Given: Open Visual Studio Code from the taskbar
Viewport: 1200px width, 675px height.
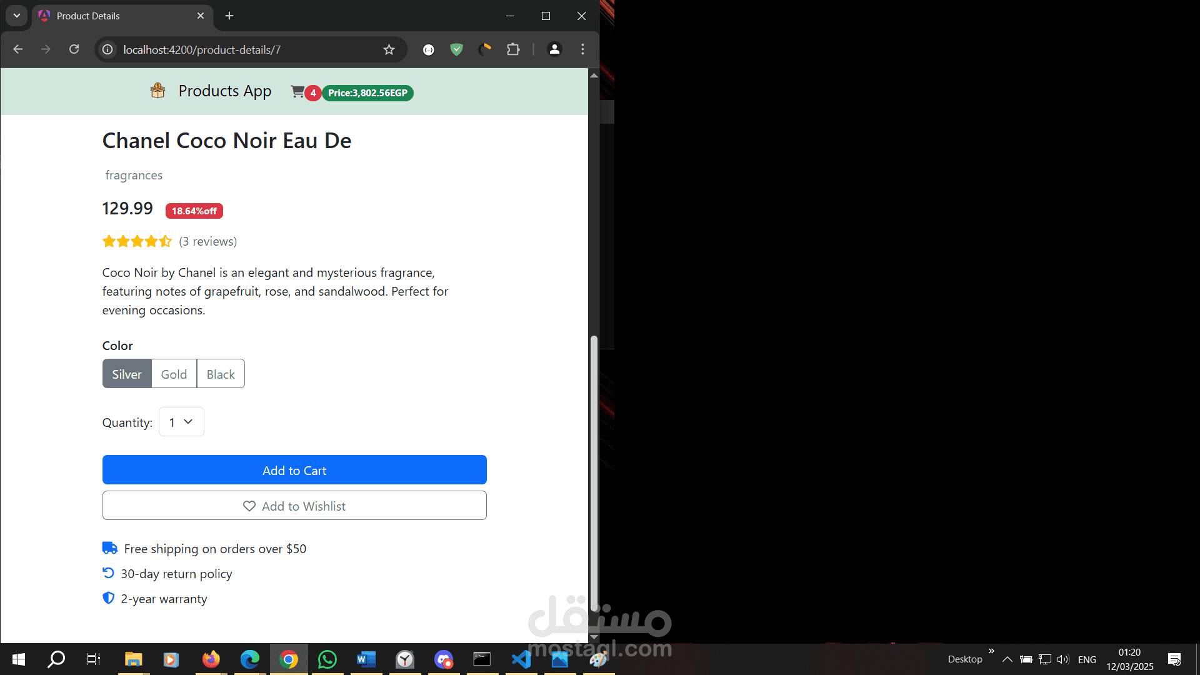Looking at the screenshot, I should pyautogui.click(x=521, y=659).
